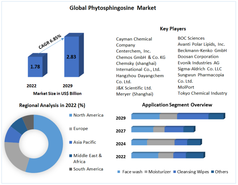Screen dimensions: 238x185
Task: Click the Centerchem, Inc. company name
Action: pos(133,51)
